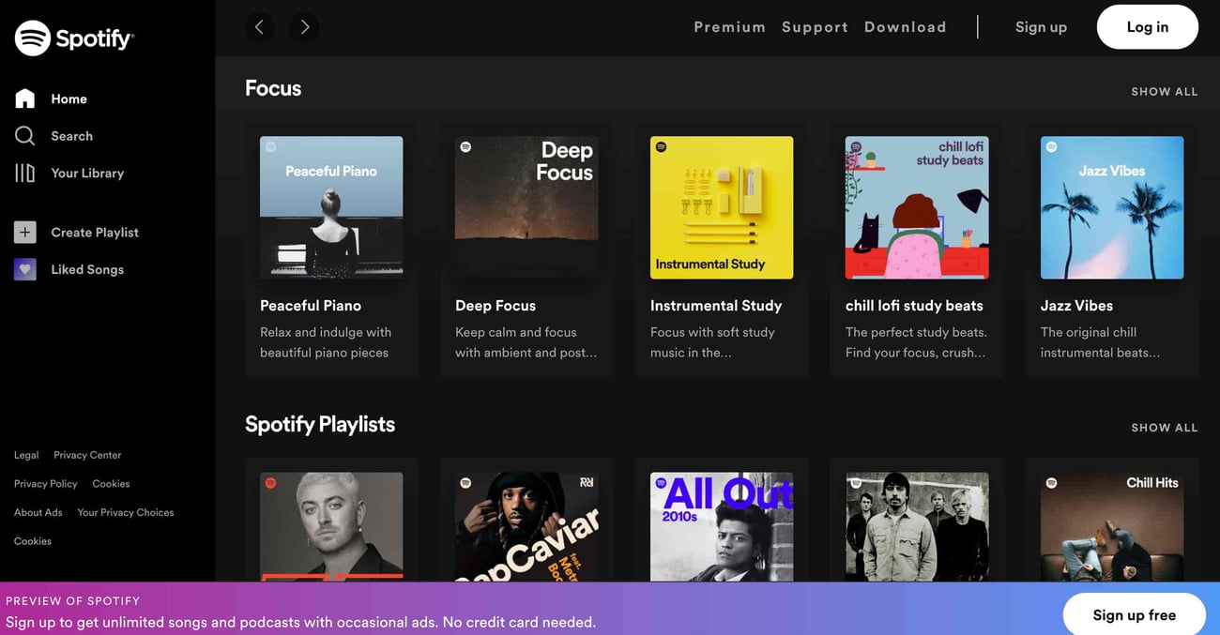
Task: Go forward with right arrow button
Action: pos(304,27)
